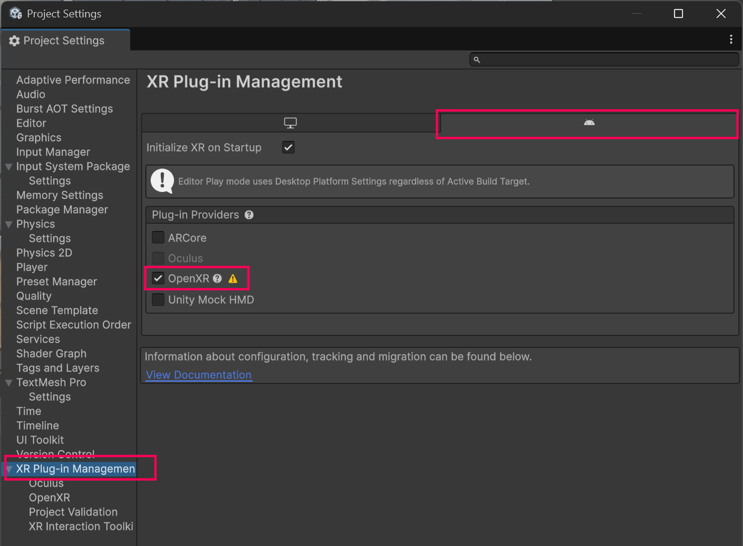Select the Android platform tab

click(x=589, y=123)
